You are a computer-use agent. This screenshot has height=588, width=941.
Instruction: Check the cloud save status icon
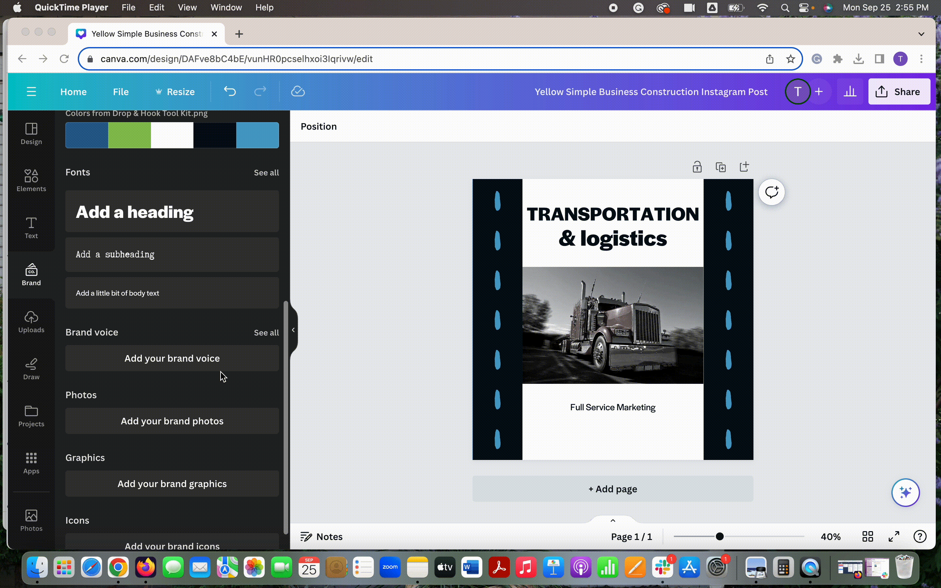[298, 92]
